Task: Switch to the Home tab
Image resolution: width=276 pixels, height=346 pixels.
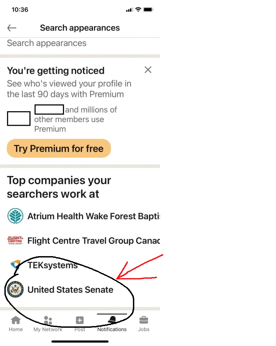Action: (16, 324)
